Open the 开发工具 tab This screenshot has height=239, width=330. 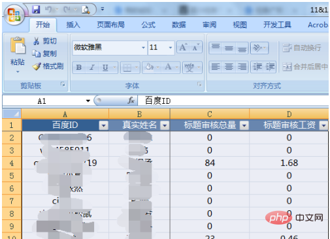[277, 25]
